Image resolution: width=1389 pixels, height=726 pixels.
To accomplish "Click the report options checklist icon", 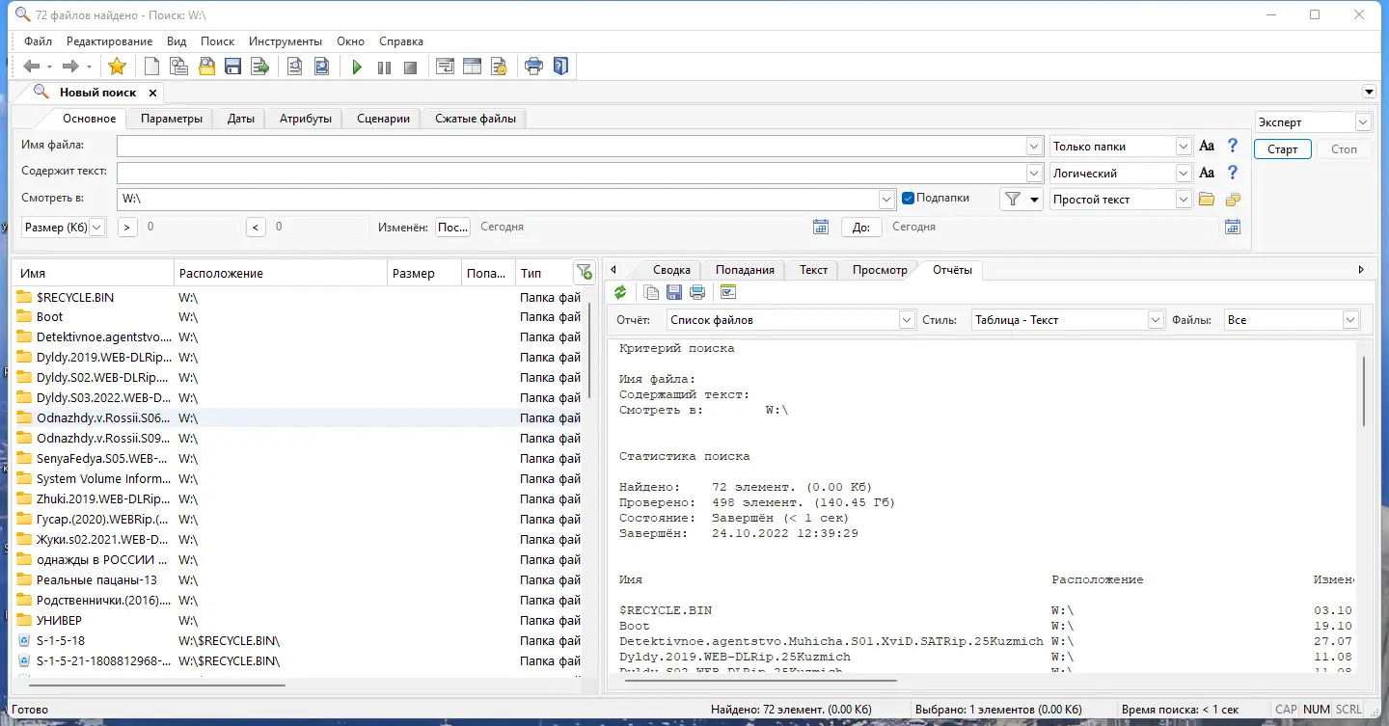I will 728,292.
